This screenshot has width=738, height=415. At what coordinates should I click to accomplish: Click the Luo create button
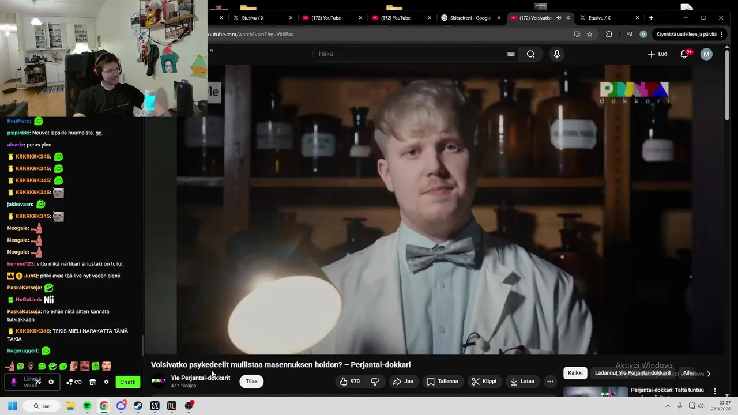click(657, 54)
